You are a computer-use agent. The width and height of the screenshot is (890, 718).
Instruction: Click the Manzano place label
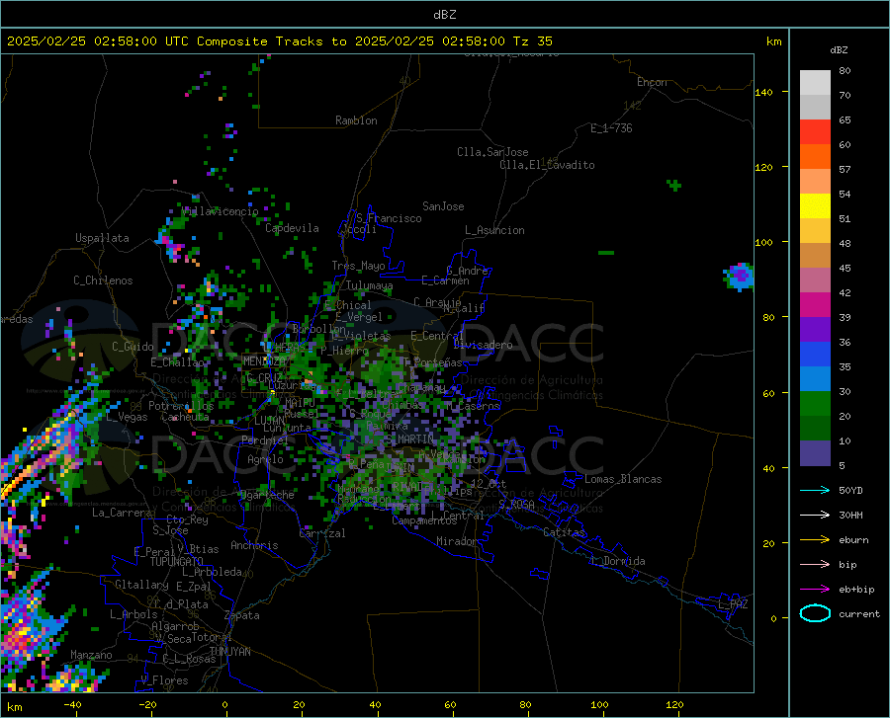[91, 655]
